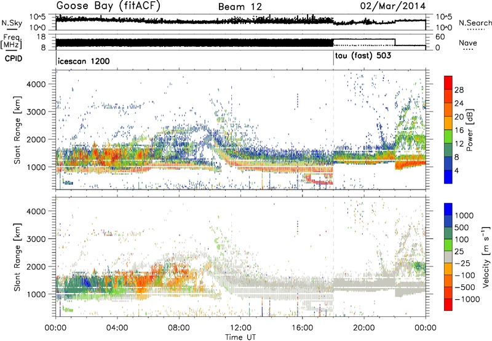The height and width of the screenshot is (341, 492).
Task: Click the 'N.Search' legend label
Action: (475, 23)
